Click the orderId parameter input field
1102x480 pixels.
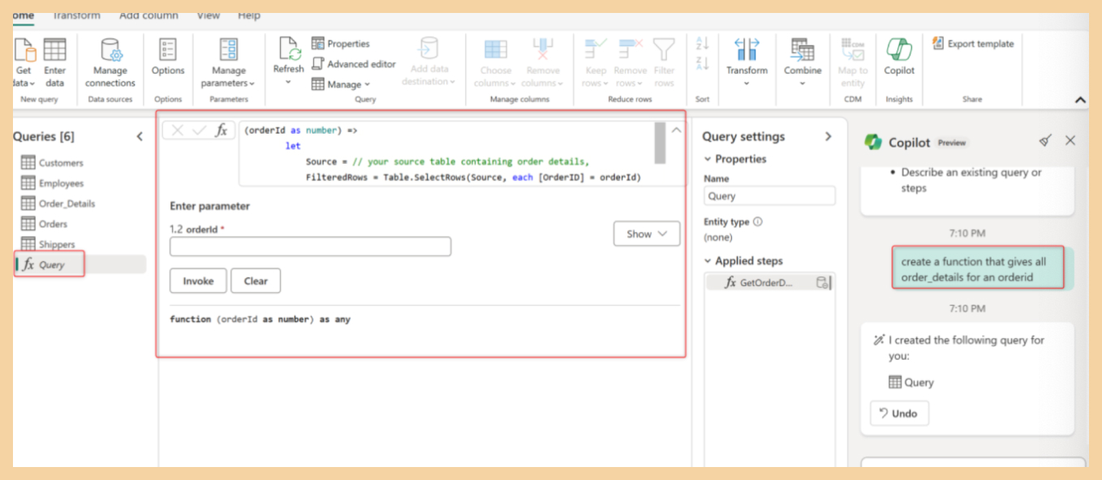coord(310,246)
